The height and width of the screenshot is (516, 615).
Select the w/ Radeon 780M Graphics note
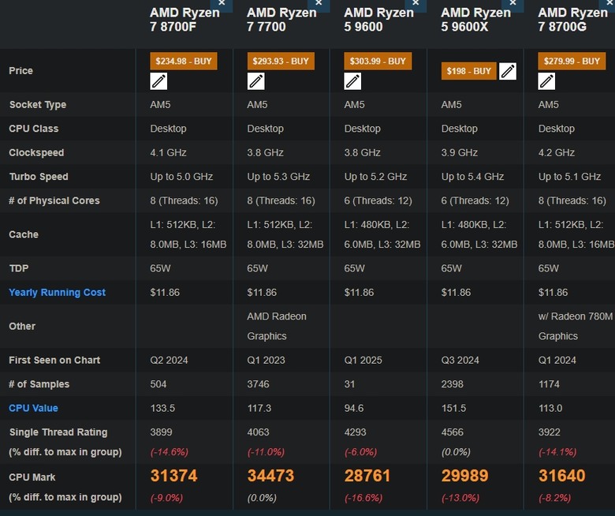tap(575, 327)
